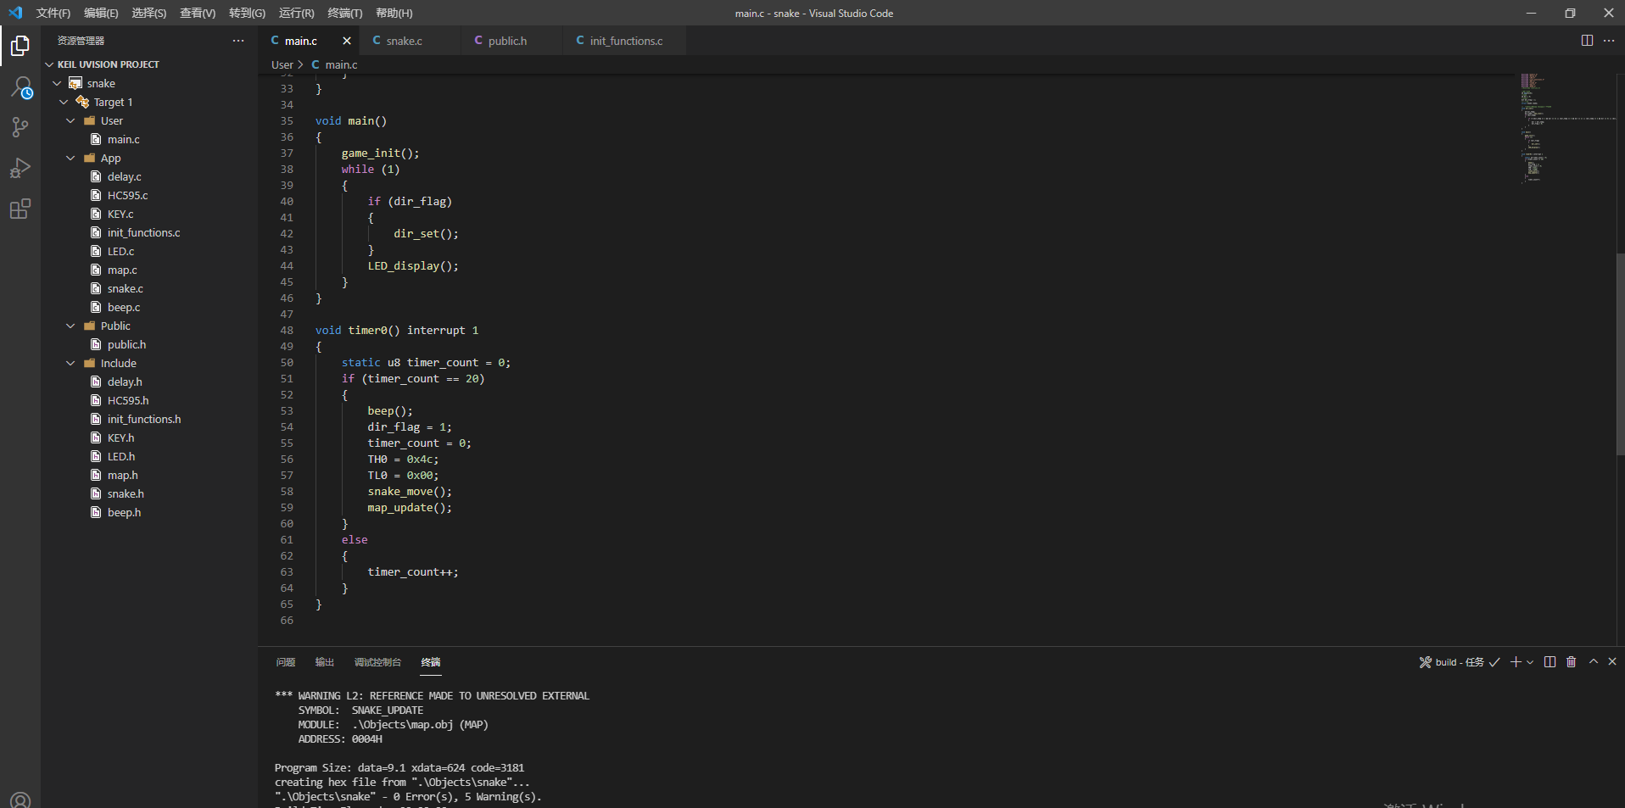1625x808 pixels.
Task: Close the main.c editor tab
Action: pyautogui.click(x=347, y=41)
